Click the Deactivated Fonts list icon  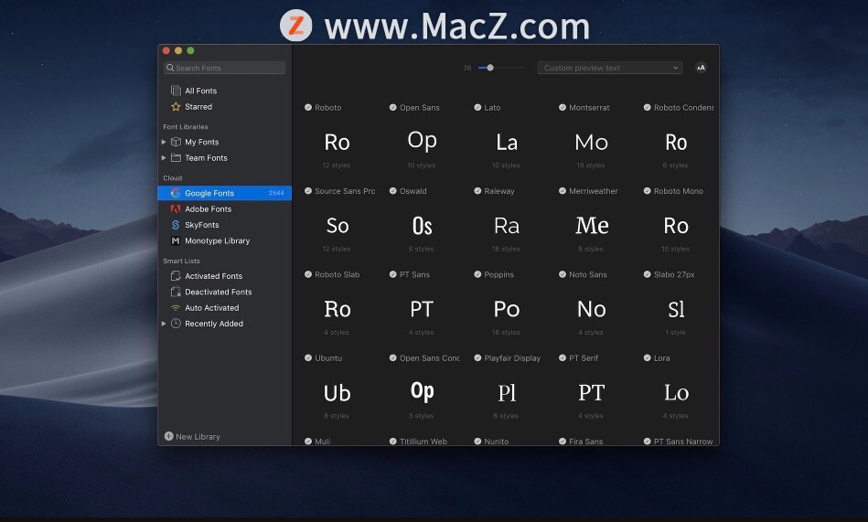pyautogui.click(x=176, y=292)
